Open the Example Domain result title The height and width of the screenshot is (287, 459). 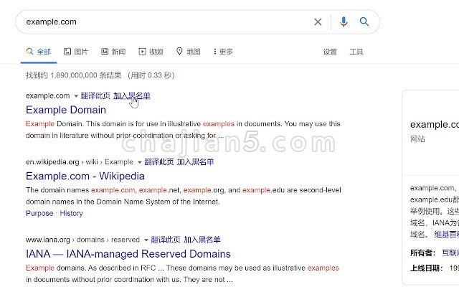click(x=66, y=110)
